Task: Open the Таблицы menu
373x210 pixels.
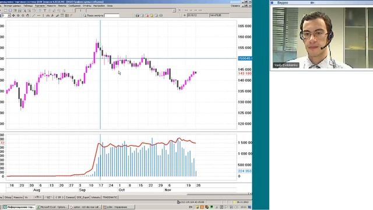Action: point(28,6)
